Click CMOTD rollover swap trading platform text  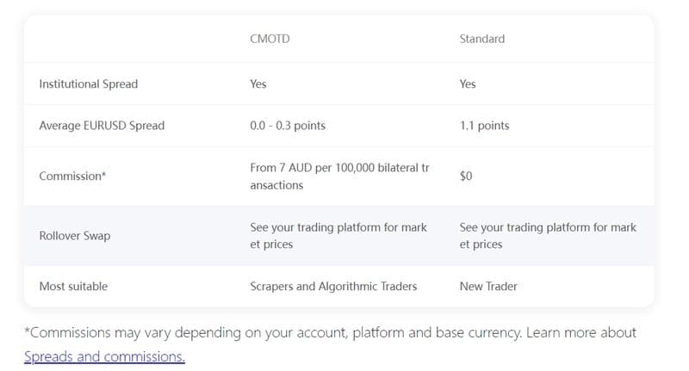click(x=338, y=236)
